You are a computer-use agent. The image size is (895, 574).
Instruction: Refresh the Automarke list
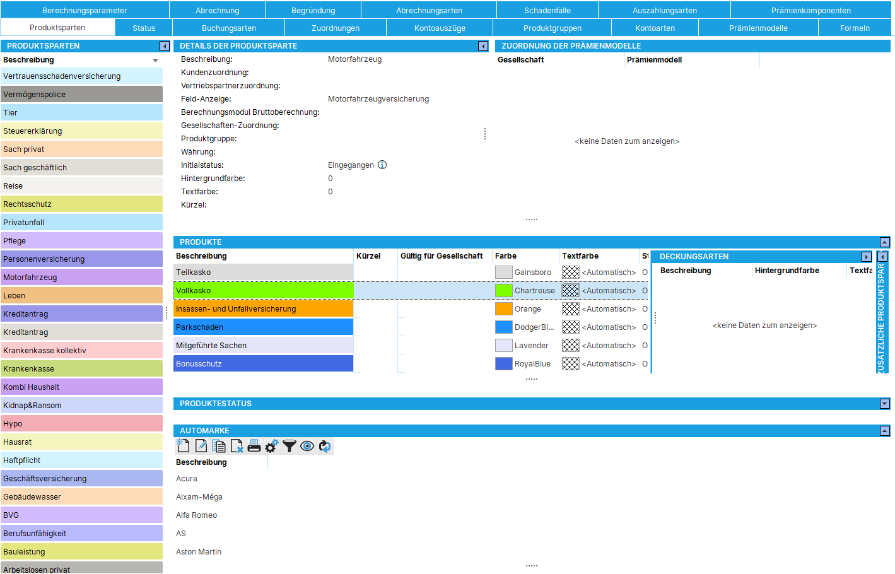(325, 446)
